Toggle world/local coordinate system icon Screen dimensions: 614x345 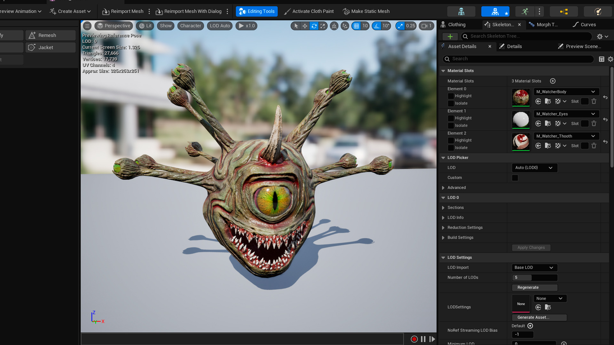(x=334, y=26)
